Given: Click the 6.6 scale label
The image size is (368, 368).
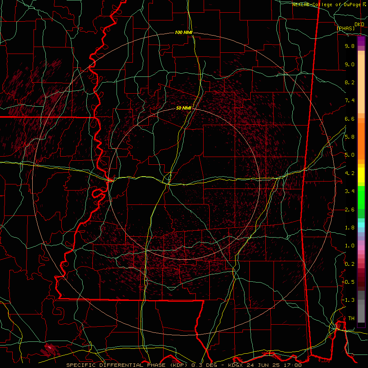Looking at the screenshot, I should [x=350, y=119].
